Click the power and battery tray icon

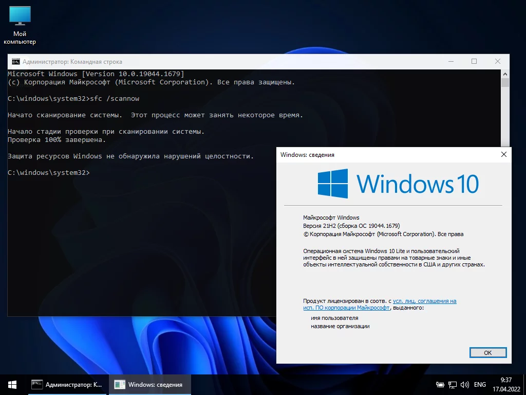(x=440, y=385)
